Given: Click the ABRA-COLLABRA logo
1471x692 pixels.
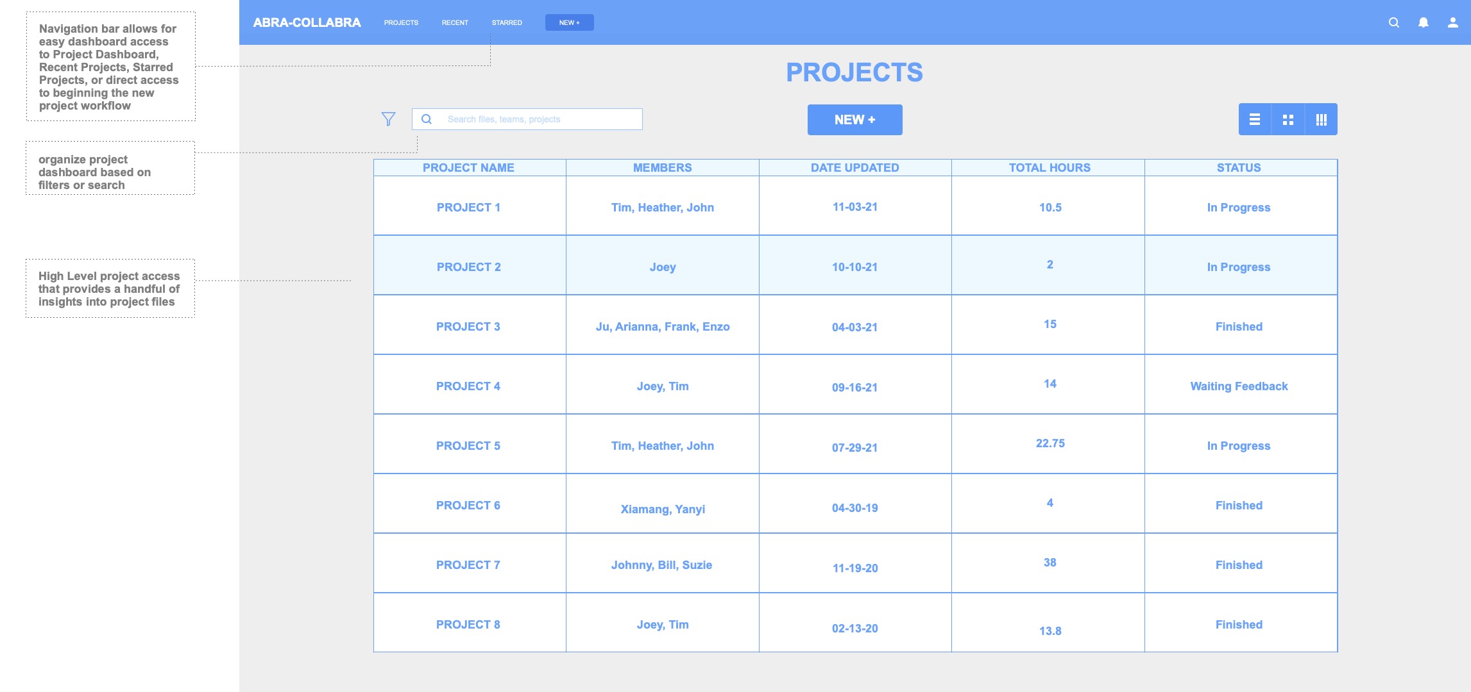Looking at the screenshot, I should click(x=307, y=22).
